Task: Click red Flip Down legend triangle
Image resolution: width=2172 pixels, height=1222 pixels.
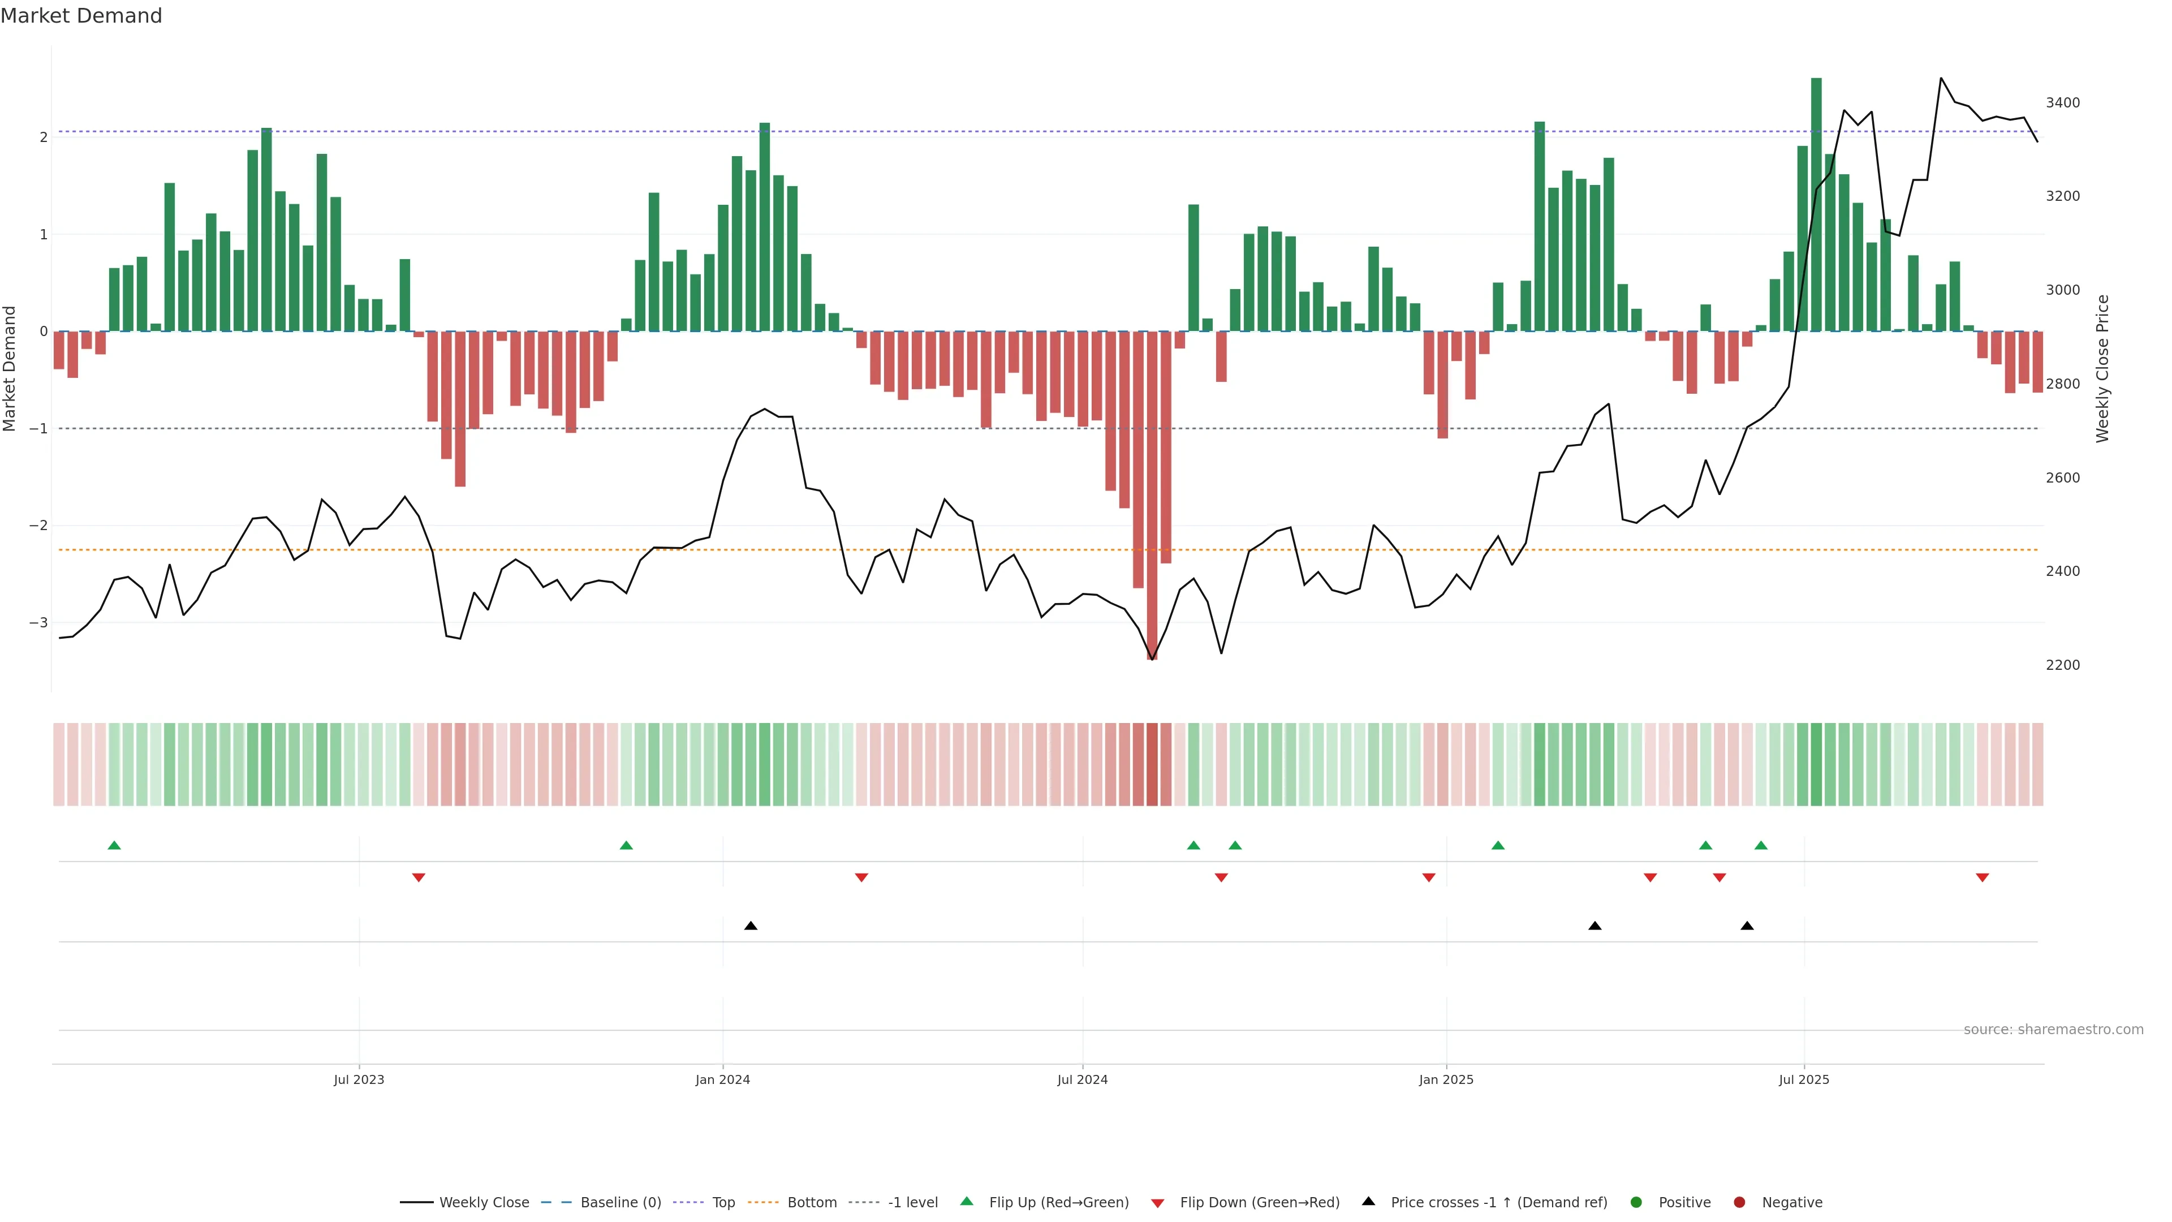Action: coord(1158,1203)
